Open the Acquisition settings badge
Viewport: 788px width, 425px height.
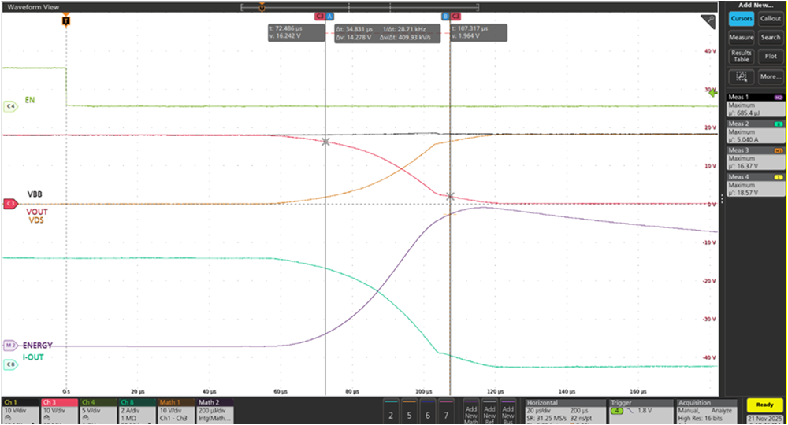(706, 411)
